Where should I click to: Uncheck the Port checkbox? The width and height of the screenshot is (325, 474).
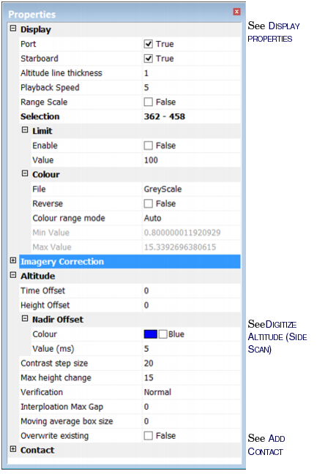coord(149,44)
